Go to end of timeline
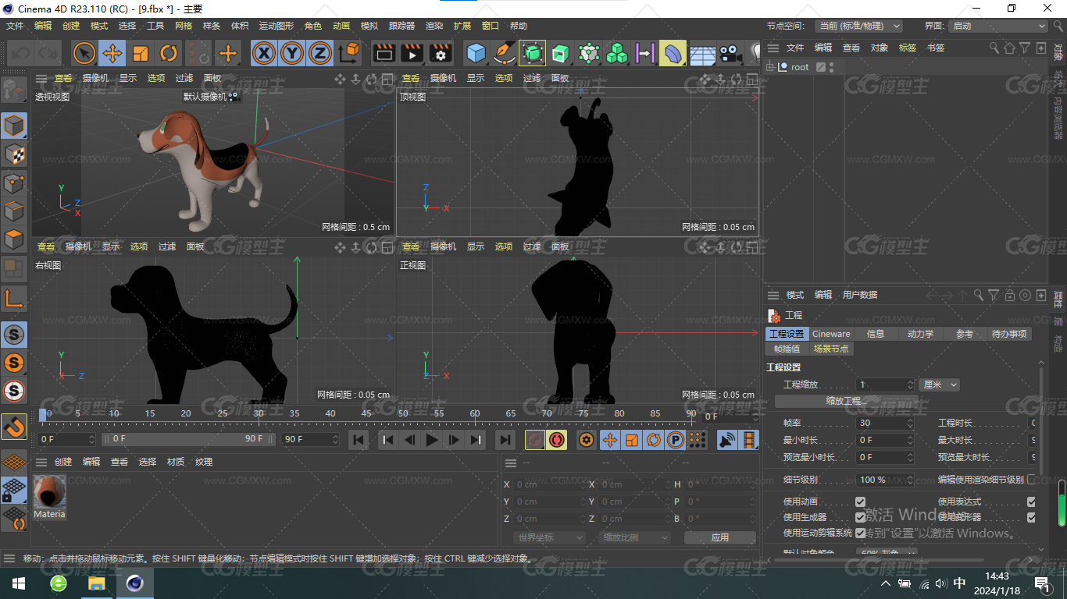The width and height of the screenshot is (1067, 599). 505,440
